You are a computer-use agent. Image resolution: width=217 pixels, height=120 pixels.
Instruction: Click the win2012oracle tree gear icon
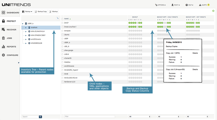click(29, 39)
